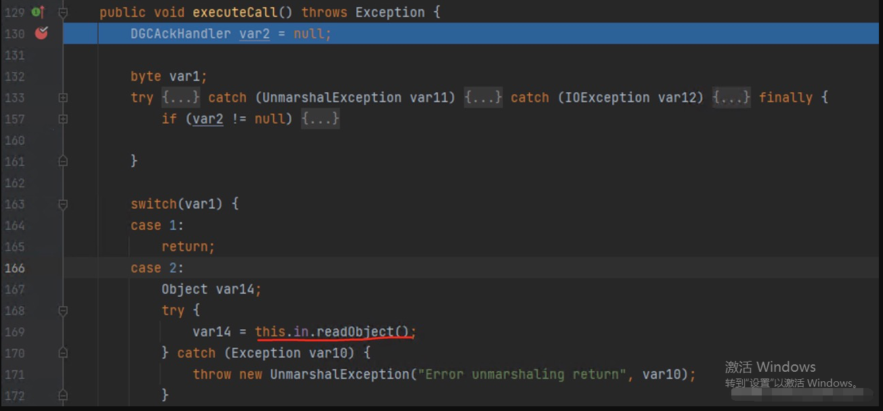Place cursor on "Error unmarshaling return" string

tap(522, 374)
